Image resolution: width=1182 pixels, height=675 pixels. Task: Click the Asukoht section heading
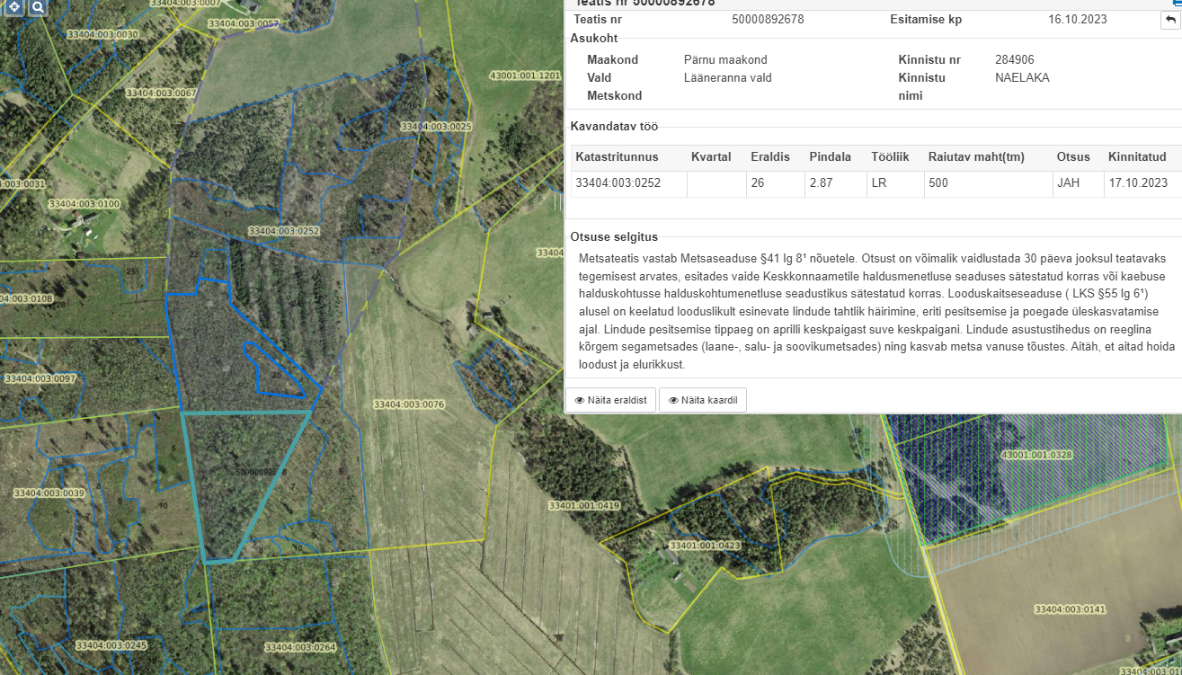point(593,39)
